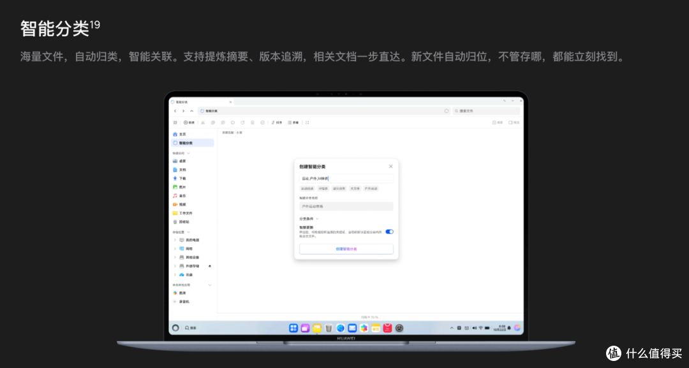Open the yellow file manager in dock
The width and height of the screenshot is (689, 368).
317,328
